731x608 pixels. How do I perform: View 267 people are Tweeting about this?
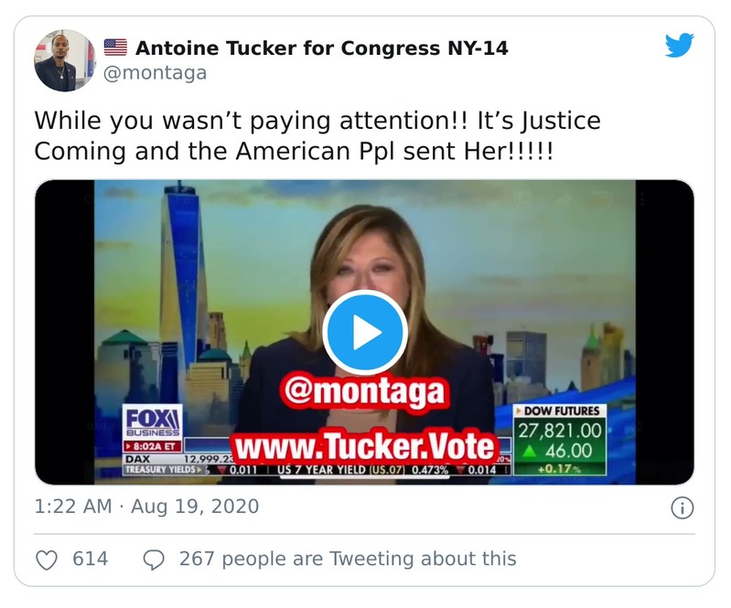[348, 559]
